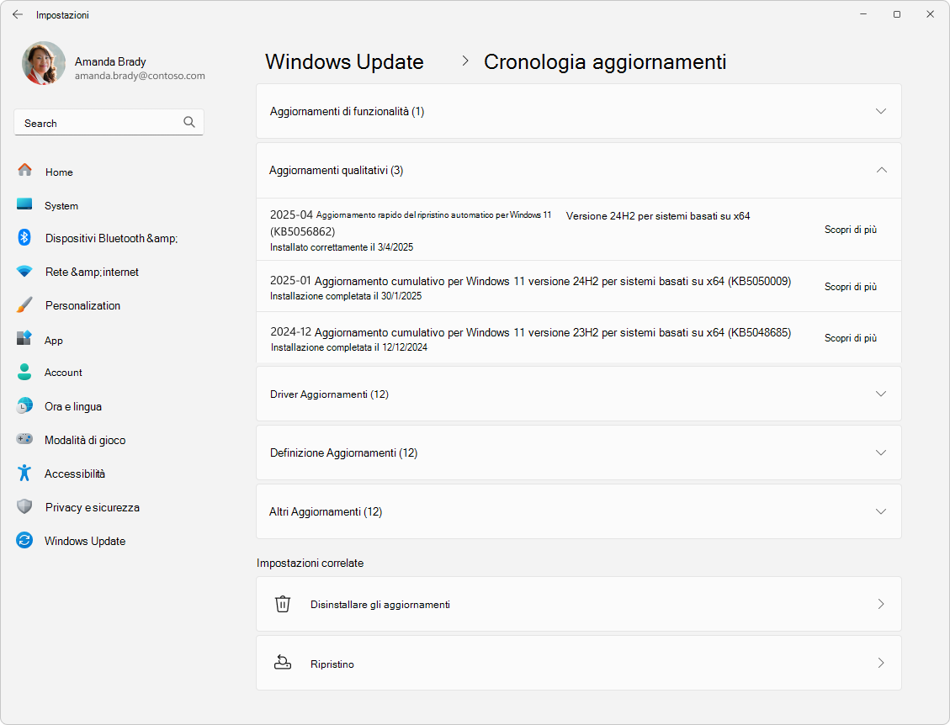Click amanda.brady@contoso.com email text
The height and width of the screenshot is (725, 950).
140,76
